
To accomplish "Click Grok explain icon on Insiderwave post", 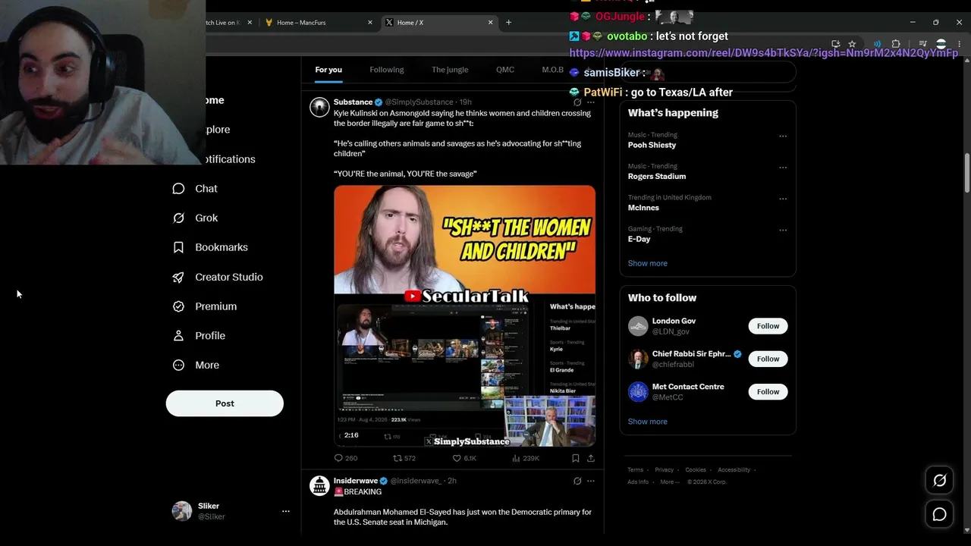I will [577, 481].
